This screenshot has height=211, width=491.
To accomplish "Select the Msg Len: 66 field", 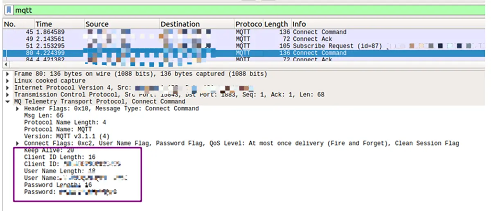I will click(x=43, y=116).
